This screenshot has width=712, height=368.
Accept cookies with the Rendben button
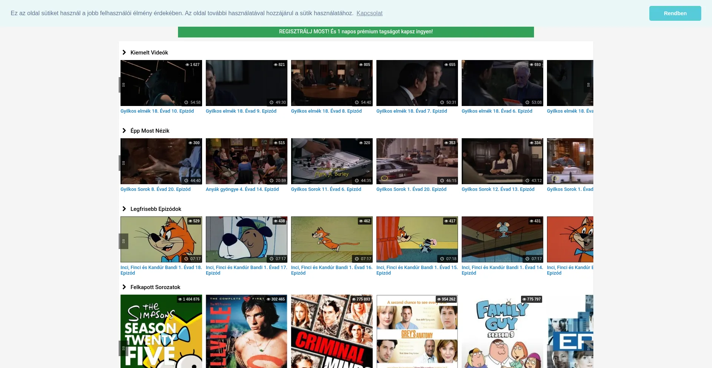(675, 13)
